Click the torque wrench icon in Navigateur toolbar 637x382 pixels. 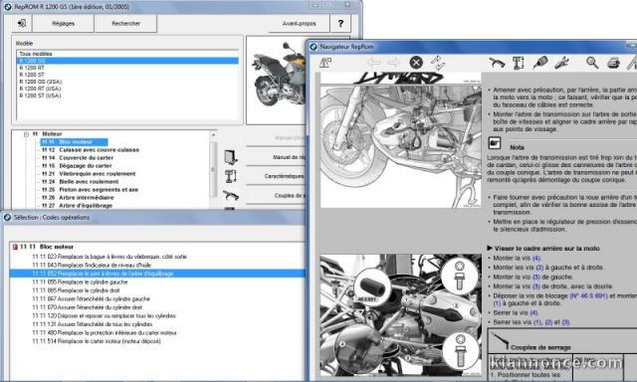(x=497, y=63)
